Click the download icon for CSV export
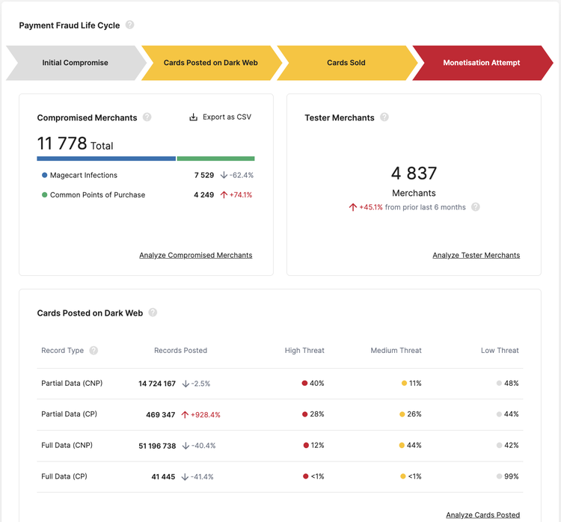Viewport: 561px width, 522px height. coord(193,117)
